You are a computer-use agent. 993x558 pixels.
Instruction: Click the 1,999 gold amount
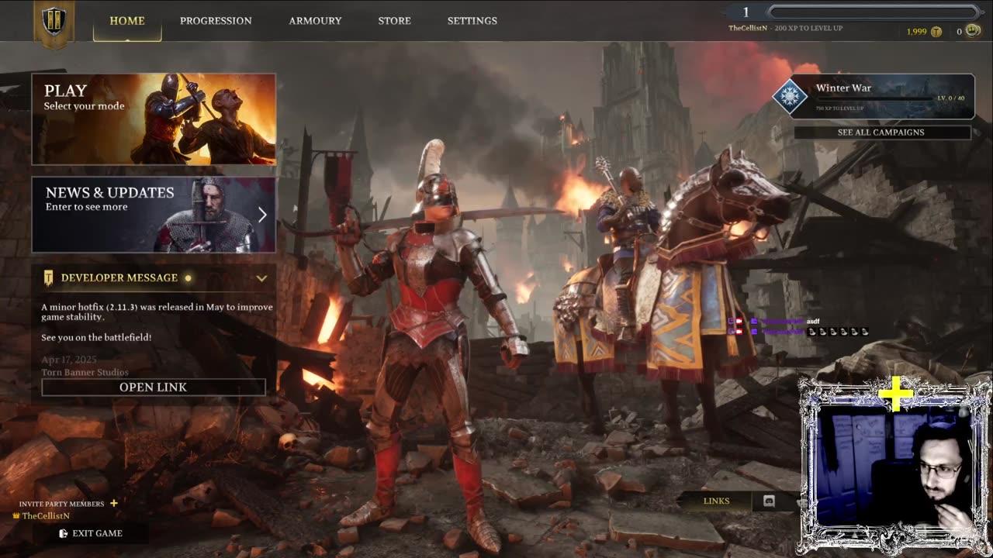916,32
